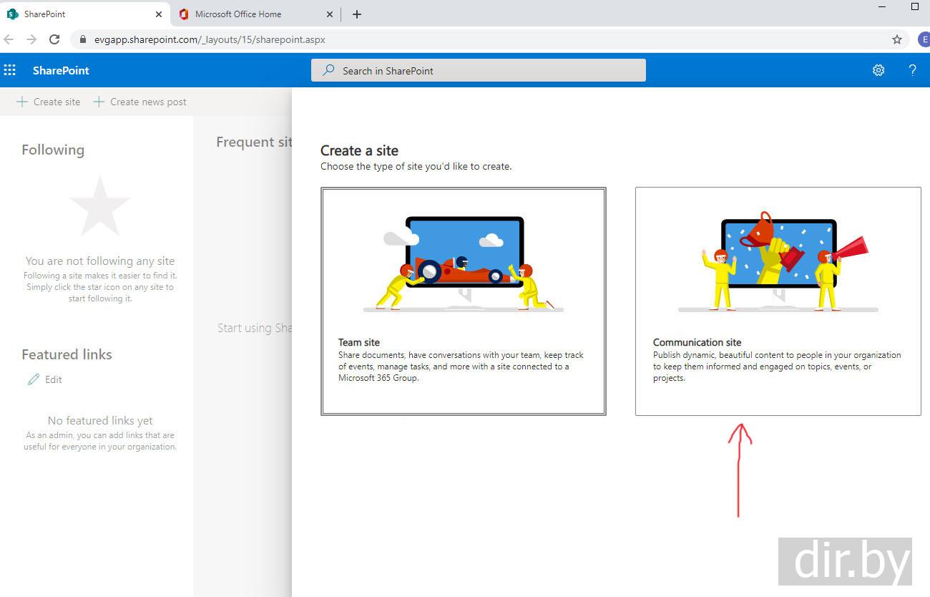
Task: Open a new browser tab
Action: pyautogui.click(x=357, y=14)
